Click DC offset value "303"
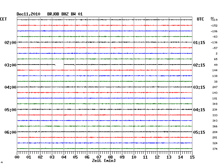The width and height of the screenshot is (219, 166). [x=215, y=121]
